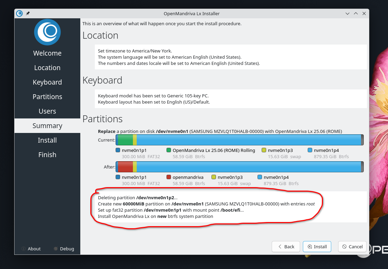This screenshot has height=269, width=388.
Task: Go back with the Back button
Action: click(286, 247)
